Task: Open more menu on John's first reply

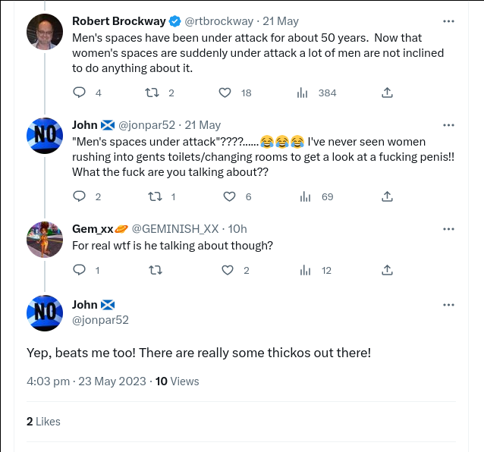Action: [449, 125]
